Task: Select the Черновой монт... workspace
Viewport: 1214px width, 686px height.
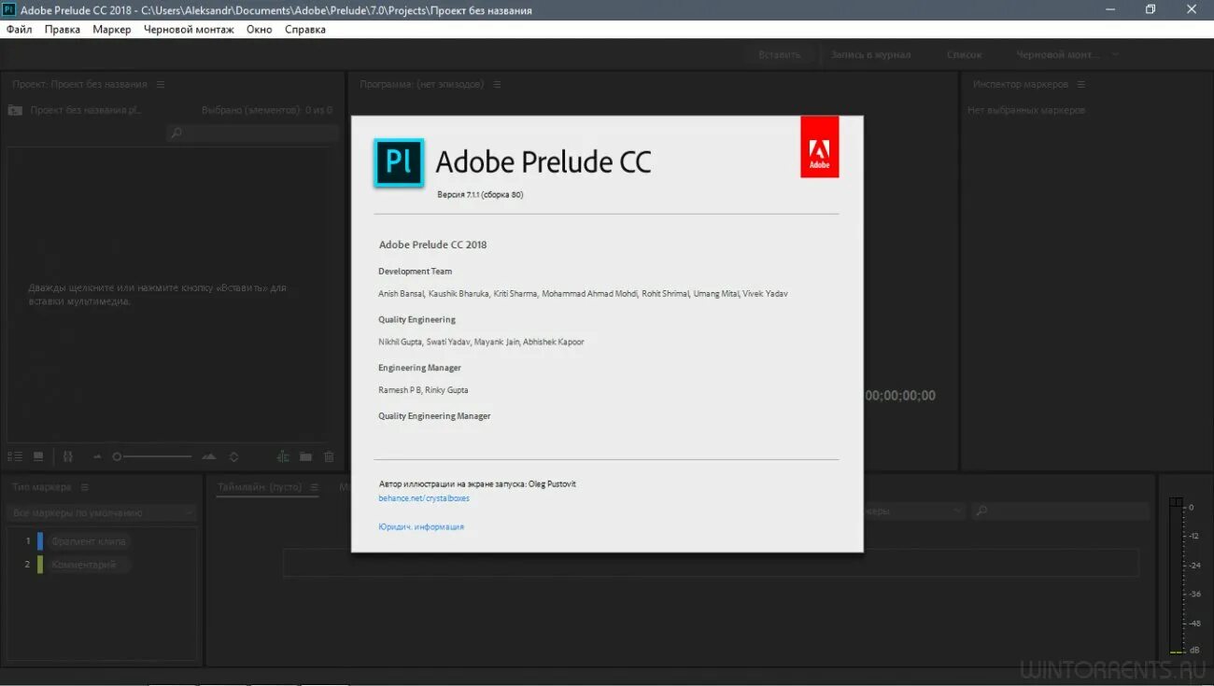Action: (1058, 54)
